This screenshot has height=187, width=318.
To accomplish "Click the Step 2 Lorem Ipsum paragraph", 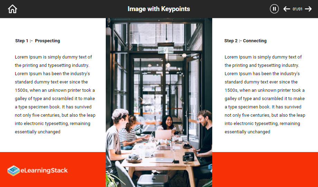I will (265, 94).
